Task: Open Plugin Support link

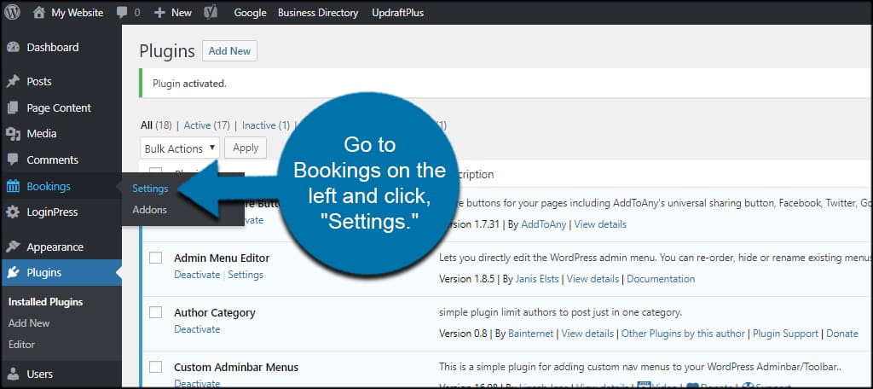Action: tap(785, 334)
